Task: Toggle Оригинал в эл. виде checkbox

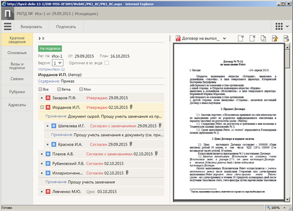Action: coord(106,63)
